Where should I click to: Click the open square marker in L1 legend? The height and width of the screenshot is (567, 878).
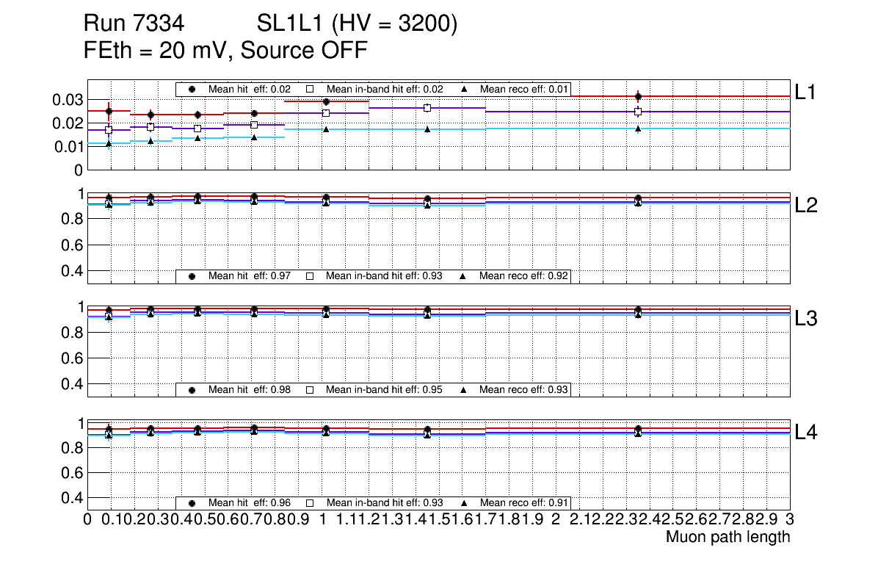point(310,89)
